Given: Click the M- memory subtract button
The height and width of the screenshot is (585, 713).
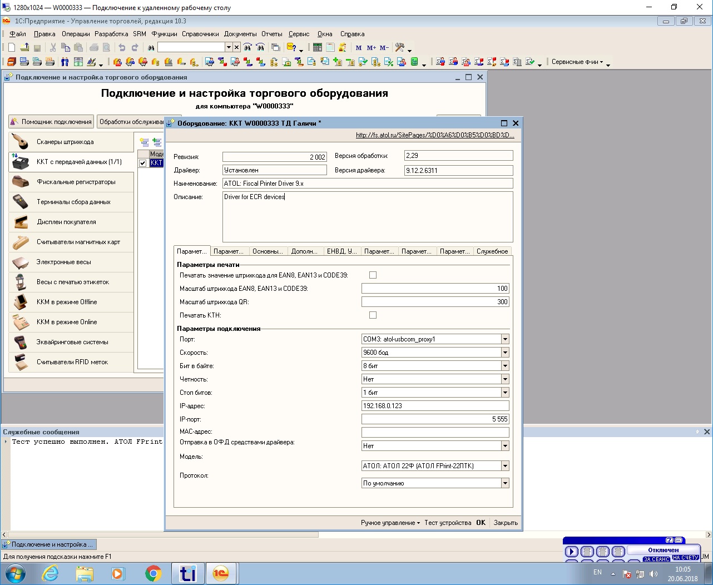Looking at the screenshot, I should coord(384,48).
